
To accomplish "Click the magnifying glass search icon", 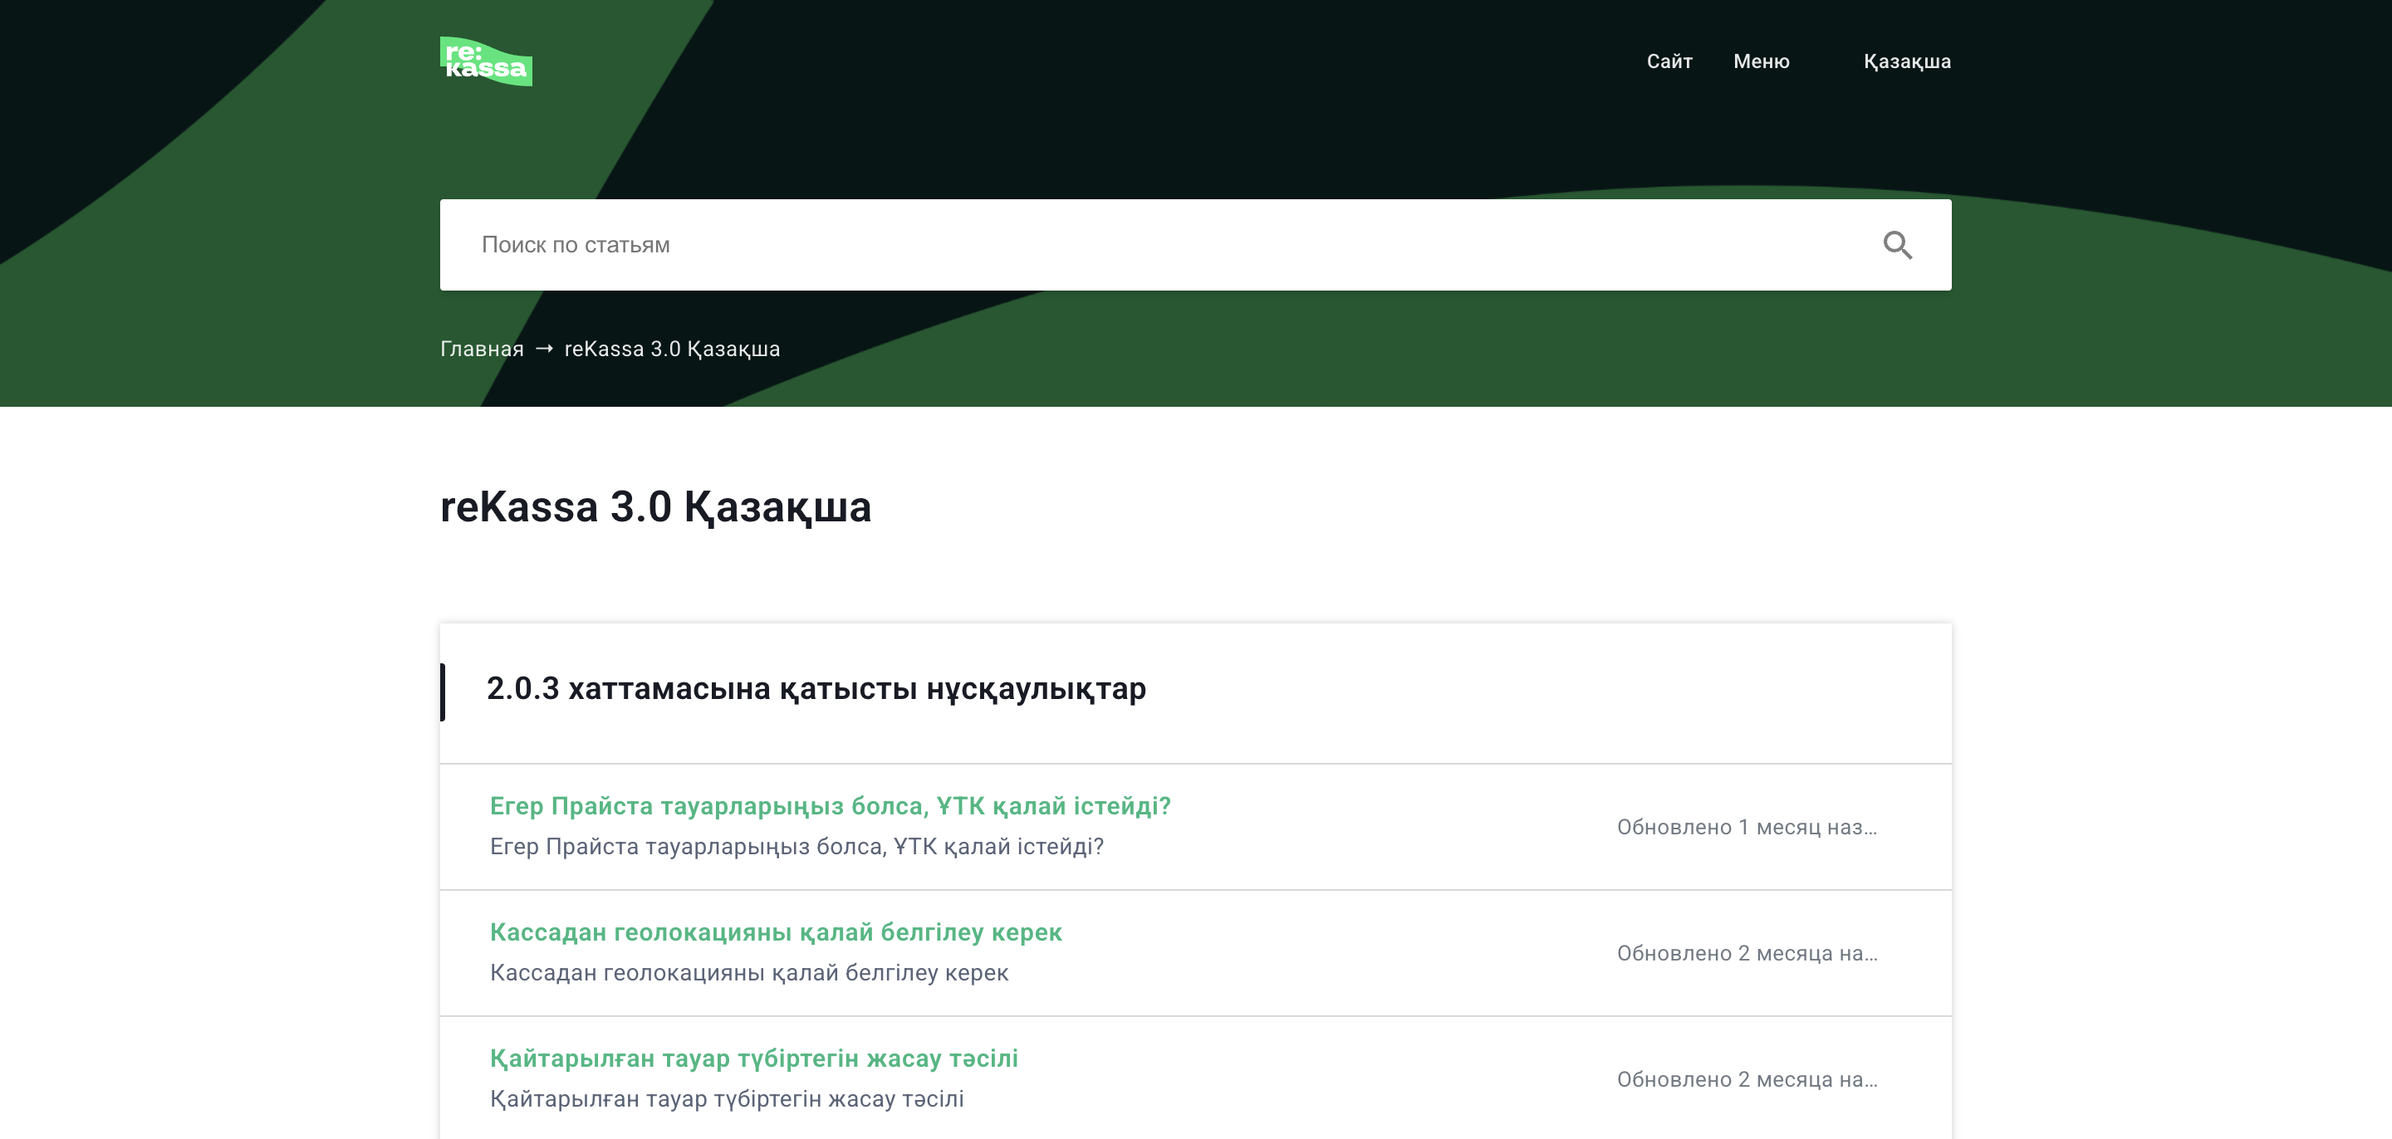I will click(x=1897, y=245).
